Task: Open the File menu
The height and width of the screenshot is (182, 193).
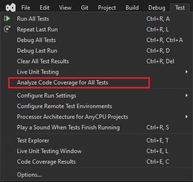Action: point(26,8)
